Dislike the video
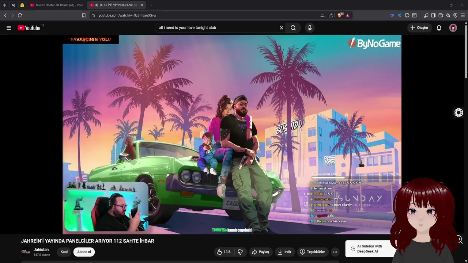Screen dimensions: 468x263 coord(240,252)
